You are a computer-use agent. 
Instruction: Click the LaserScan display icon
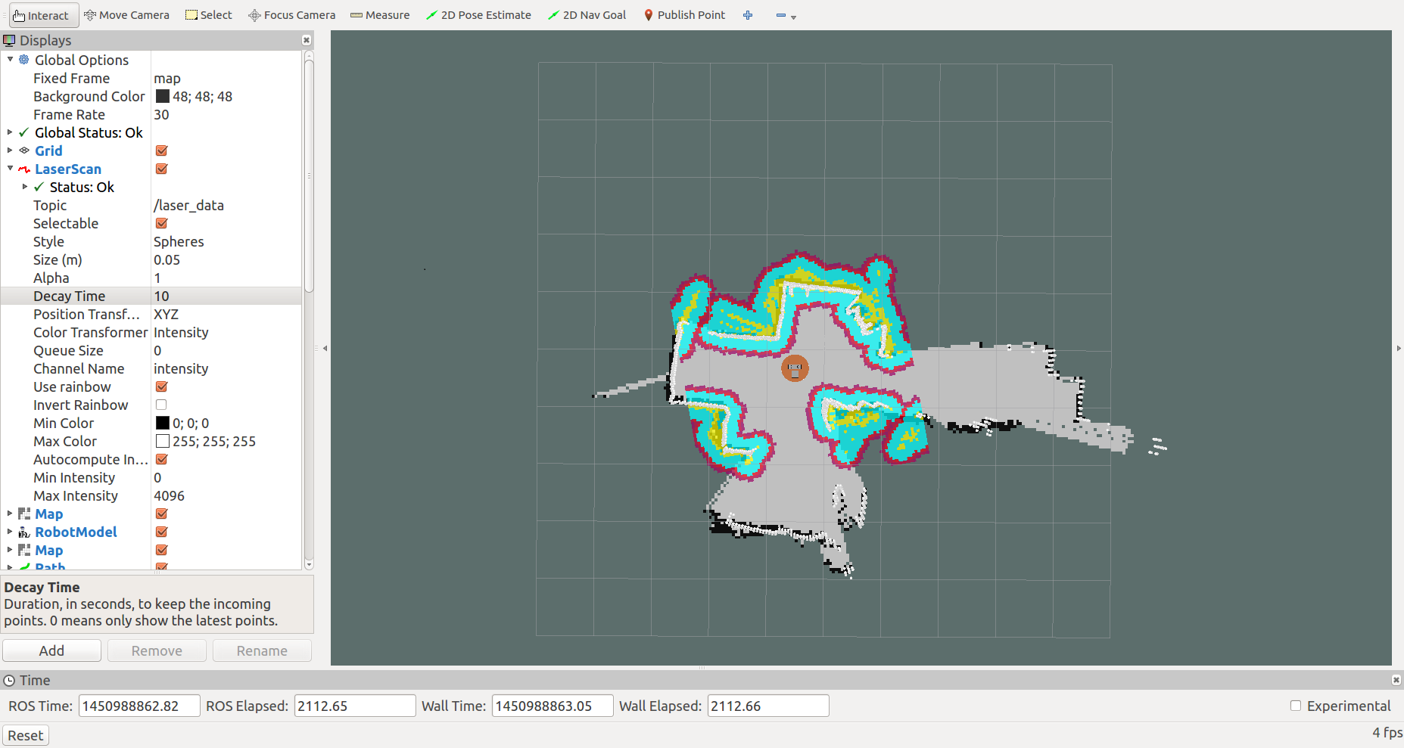coord(24,169)
